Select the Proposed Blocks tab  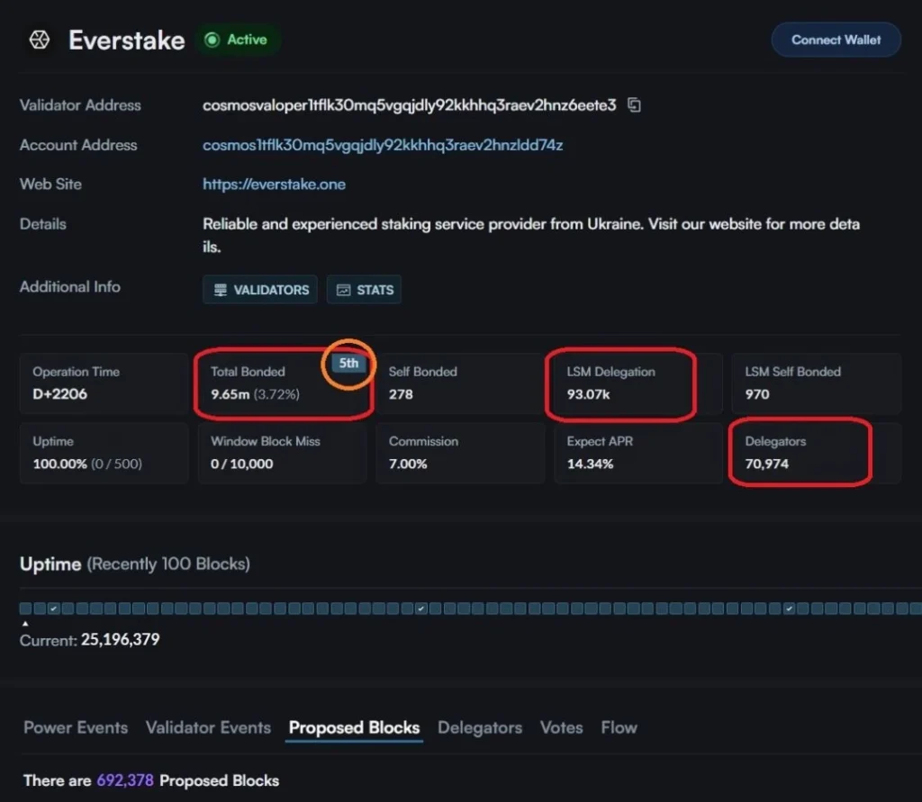click(x=354, y=727)
